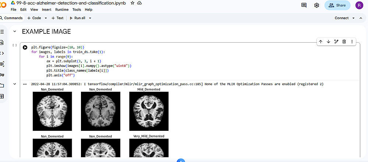Open the Runtime menu

62,10
